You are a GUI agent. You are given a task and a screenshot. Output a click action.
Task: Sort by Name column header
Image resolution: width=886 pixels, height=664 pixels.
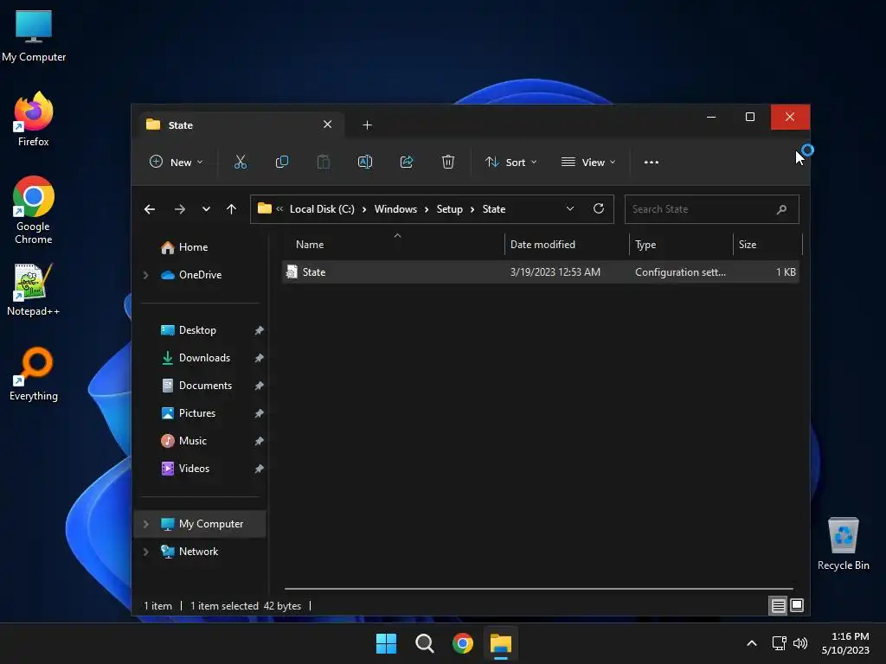397,245
